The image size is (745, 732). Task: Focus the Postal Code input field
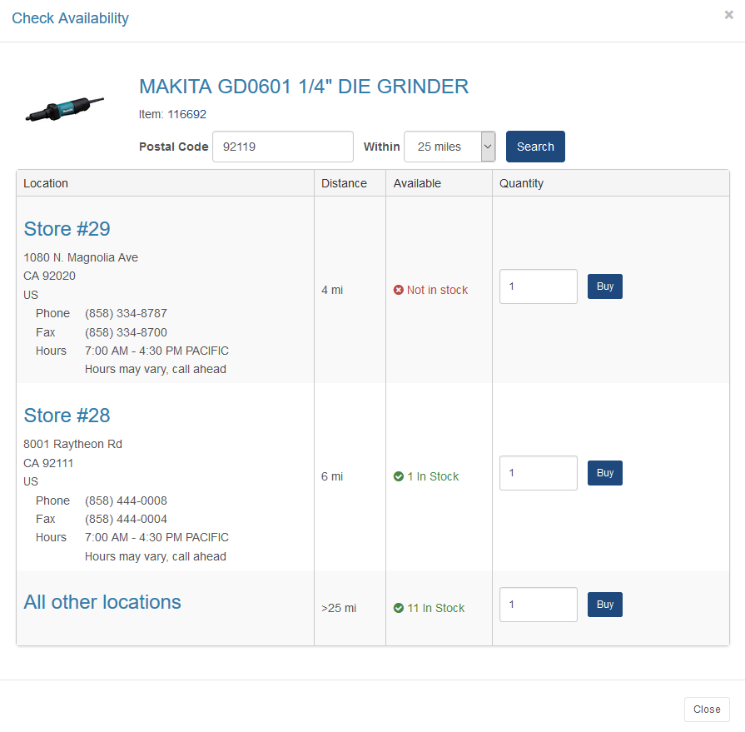click(x=283, y=147)
